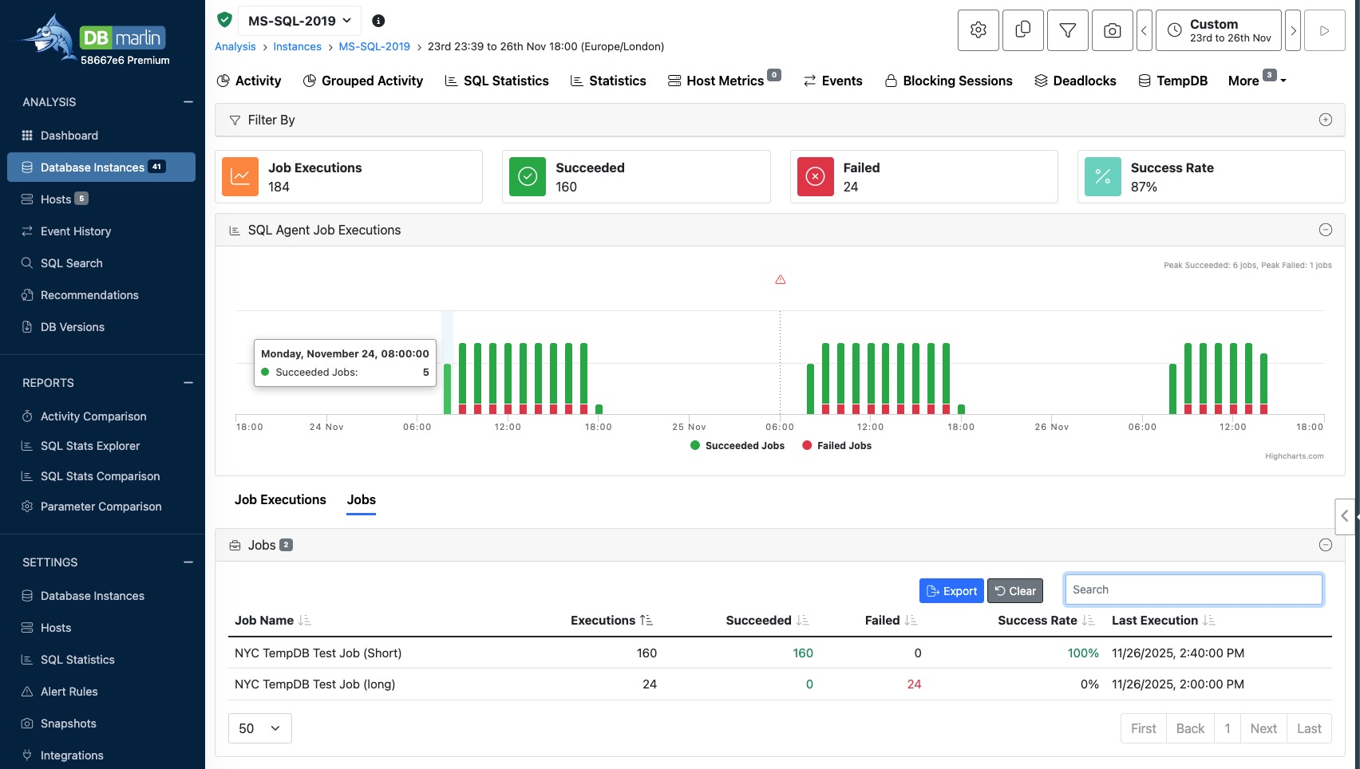Open the filter icon near the camera
The height and width of the screenshot is (769, 1360).
tap(1067, 30)
